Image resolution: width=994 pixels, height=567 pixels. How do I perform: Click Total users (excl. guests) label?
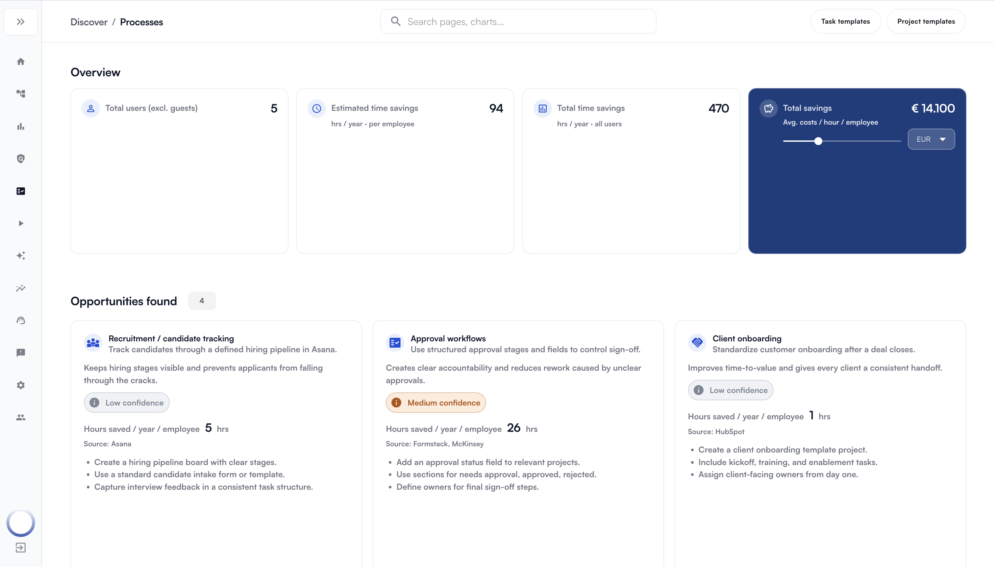coord(151,108)
